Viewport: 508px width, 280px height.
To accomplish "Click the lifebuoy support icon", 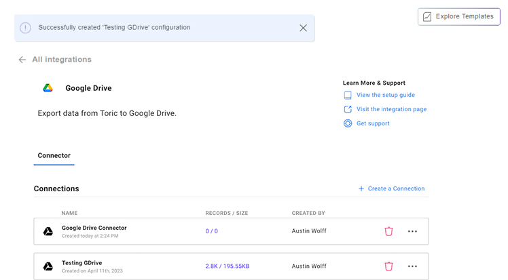I will tap(348, 123).
